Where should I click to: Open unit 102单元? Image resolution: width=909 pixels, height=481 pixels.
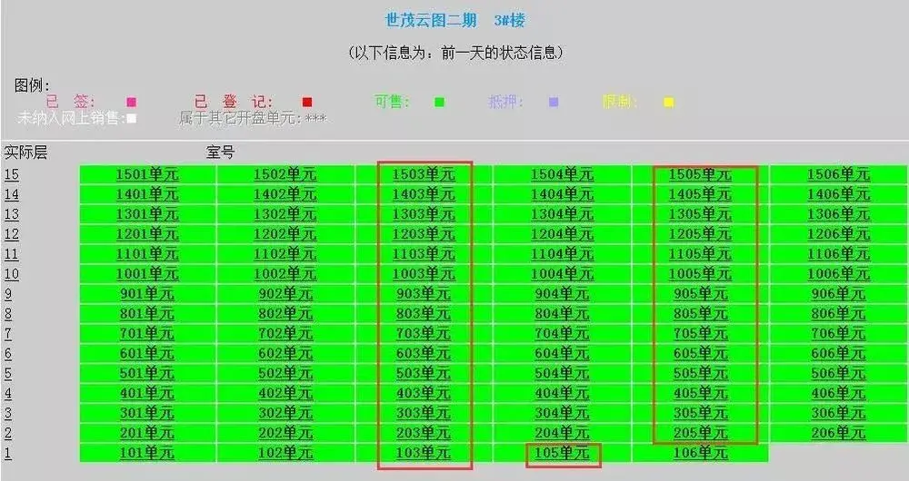point(285,453)
